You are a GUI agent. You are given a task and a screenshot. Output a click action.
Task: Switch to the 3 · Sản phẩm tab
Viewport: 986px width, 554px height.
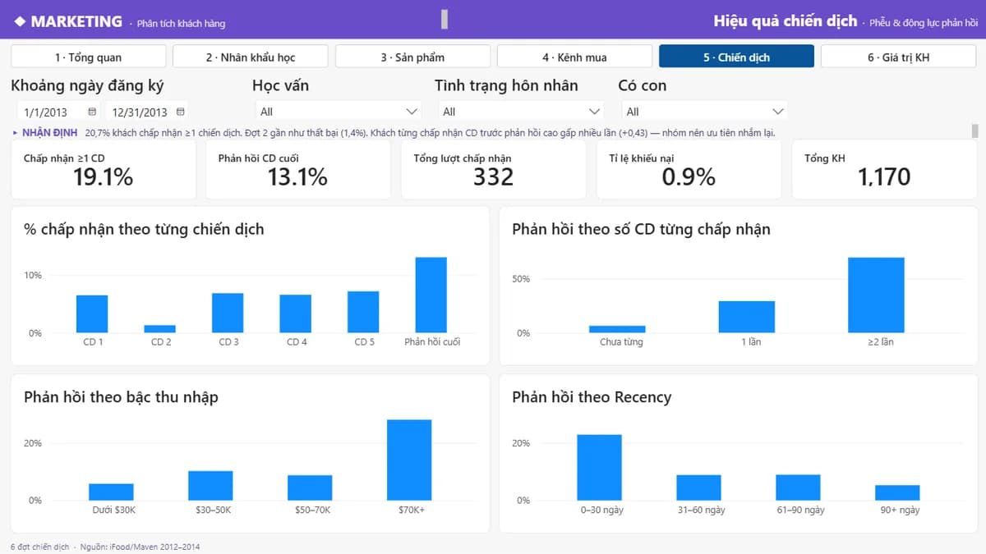pos(412,57)
